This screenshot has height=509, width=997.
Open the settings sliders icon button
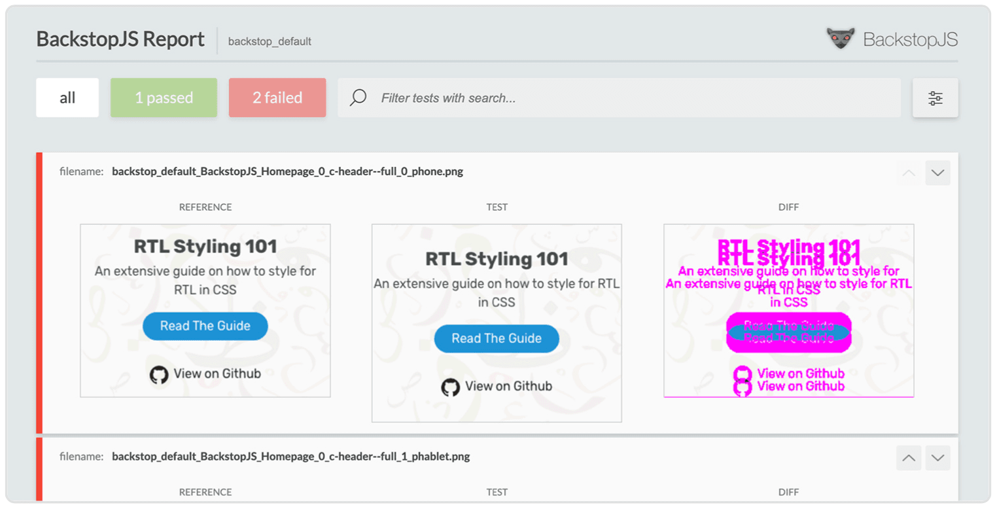pyautogui.click(x=935, y=98)
